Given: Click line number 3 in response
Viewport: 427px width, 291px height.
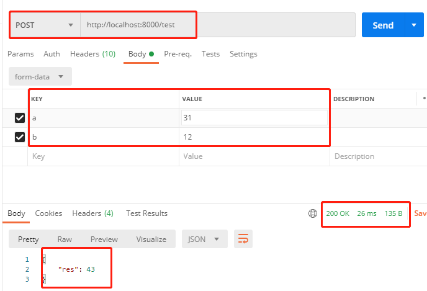Looking at the screenshot, I should [27, 279].
